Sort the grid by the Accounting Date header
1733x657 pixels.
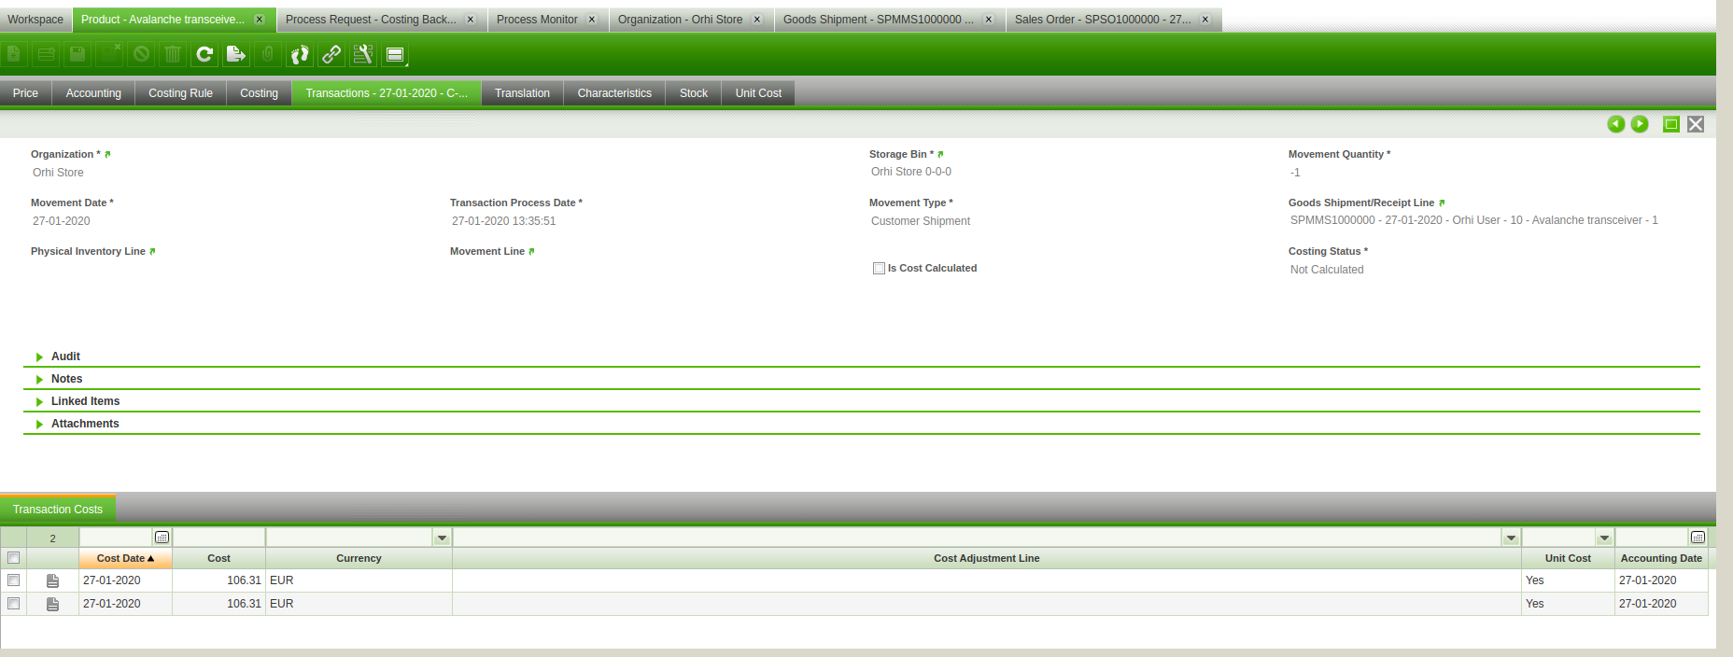(x=1661, y=558)
